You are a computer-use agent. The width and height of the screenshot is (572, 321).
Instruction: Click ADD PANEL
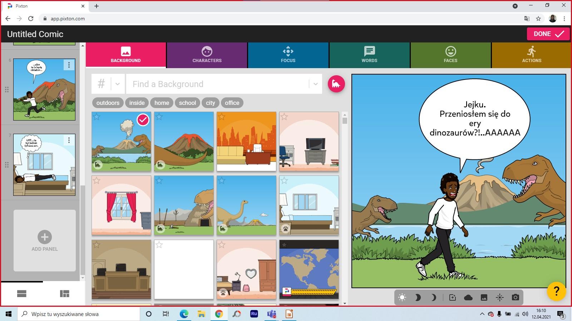click(45, 241)
